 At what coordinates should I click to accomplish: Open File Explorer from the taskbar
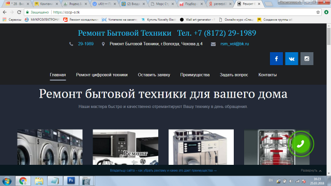click(x=39, y=181)
